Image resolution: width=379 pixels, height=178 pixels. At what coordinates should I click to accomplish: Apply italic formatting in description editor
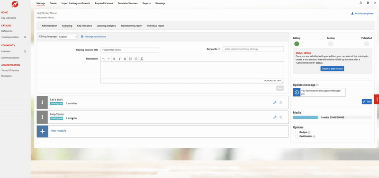[119, 59]
